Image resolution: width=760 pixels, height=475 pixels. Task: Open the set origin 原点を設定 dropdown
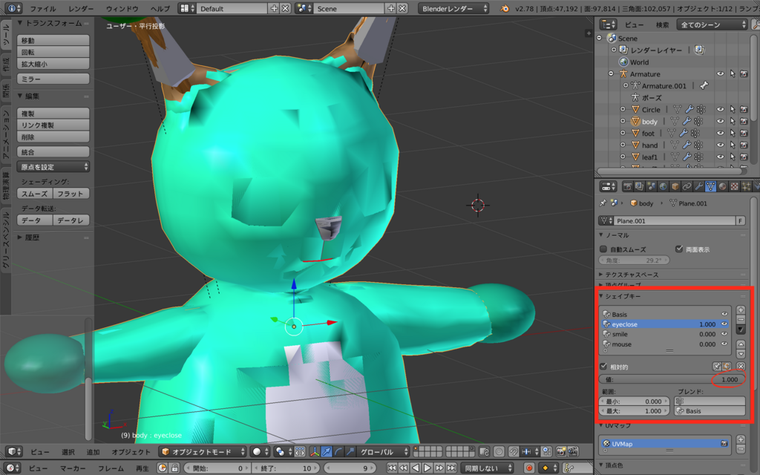pyautogui.click(x=53, y=167)
